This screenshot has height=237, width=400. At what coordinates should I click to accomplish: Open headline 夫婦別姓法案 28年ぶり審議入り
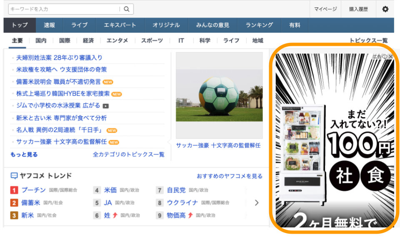(59, 58)
